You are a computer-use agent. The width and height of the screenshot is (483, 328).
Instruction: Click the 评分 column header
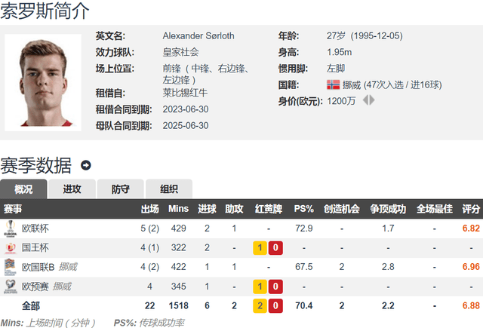coord(471,209)
